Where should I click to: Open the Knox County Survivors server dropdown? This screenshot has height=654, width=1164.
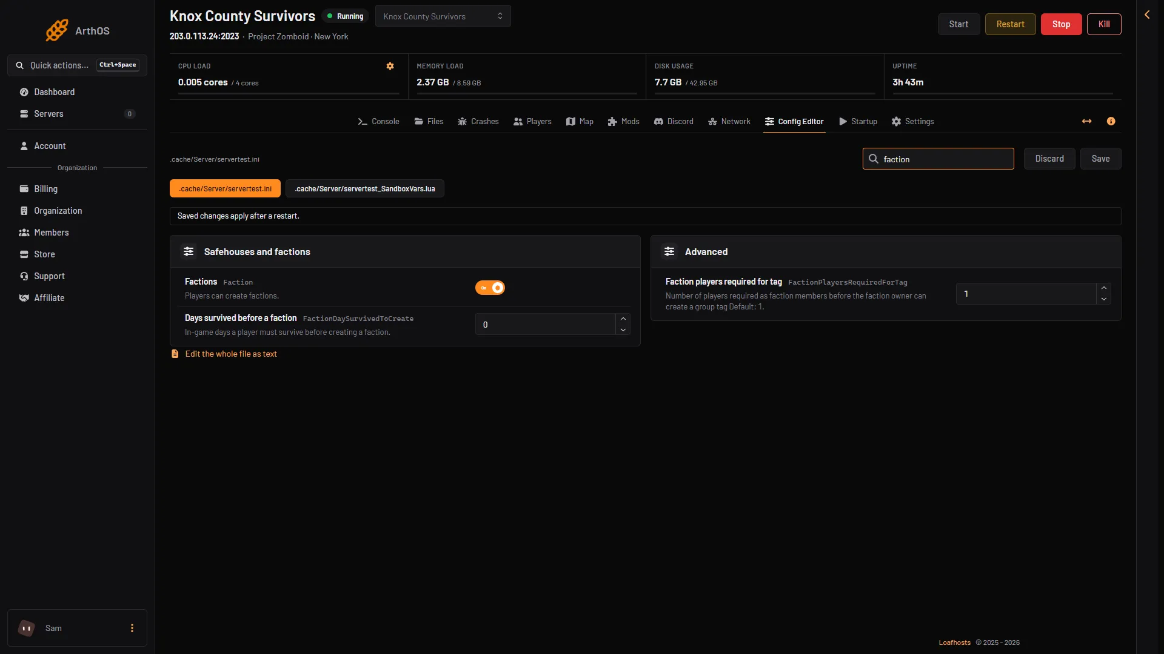point(443,16)
